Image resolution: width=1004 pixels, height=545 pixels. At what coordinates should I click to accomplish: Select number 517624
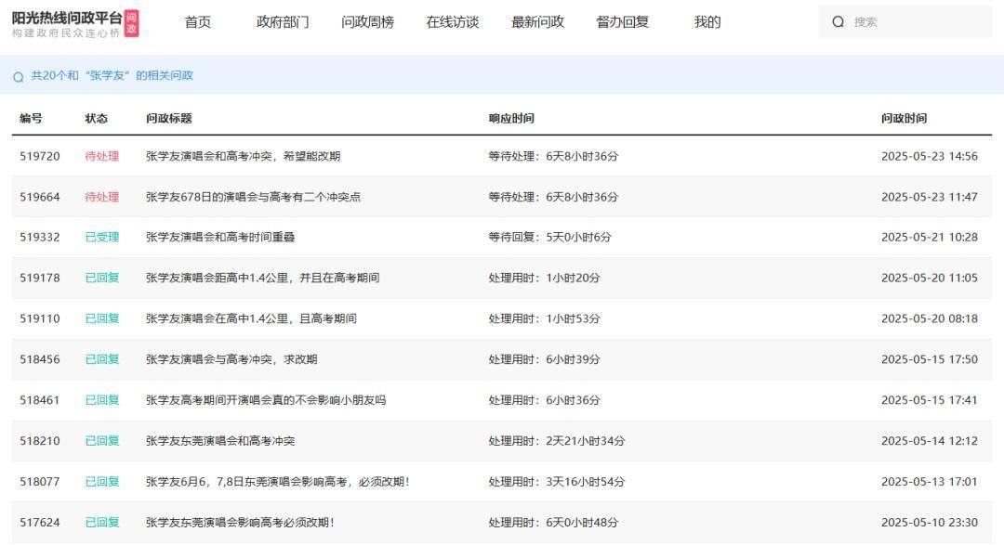click(x=40, y=523)
